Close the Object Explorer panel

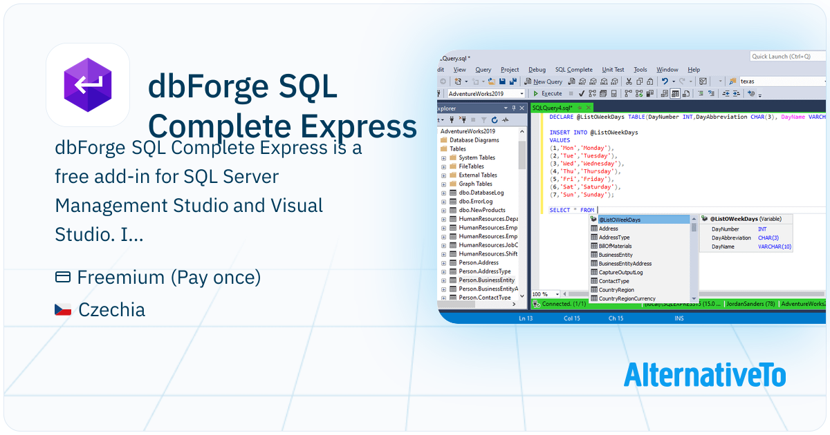(x=522, y=108)
